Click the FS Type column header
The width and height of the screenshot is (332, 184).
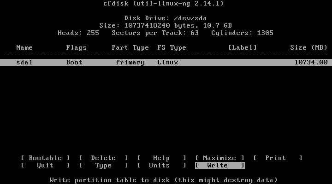pos(172,48)
